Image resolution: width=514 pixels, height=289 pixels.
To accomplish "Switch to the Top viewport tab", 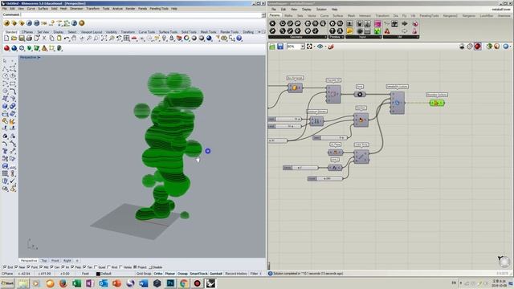I will click(44, 261).
